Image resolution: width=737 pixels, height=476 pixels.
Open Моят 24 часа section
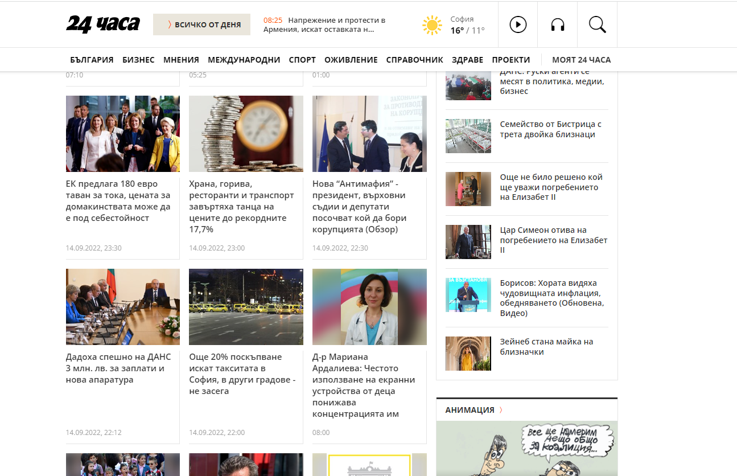coord(581,60)
